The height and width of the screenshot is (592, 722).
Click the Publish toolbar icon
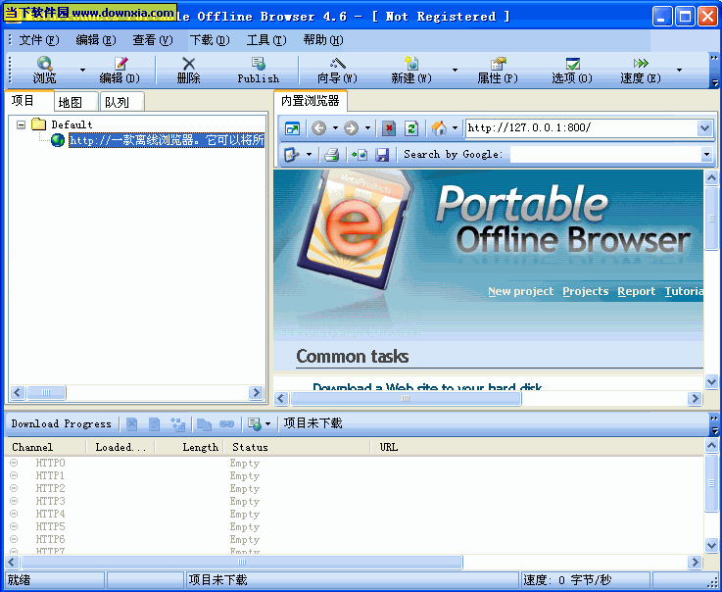[x=259, y=63]
